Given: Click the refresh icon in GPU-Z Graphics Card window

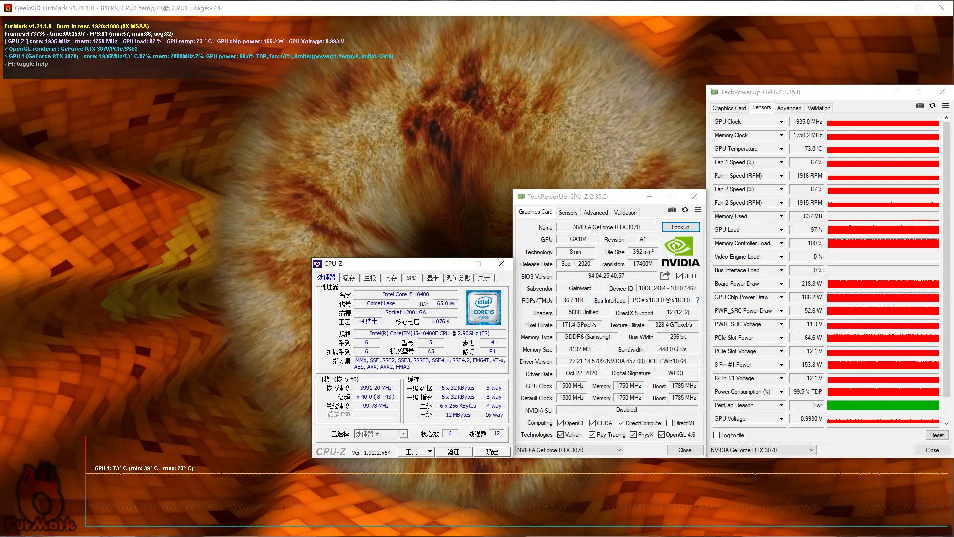Looking at the screenshot, I should tap(685, 210).
